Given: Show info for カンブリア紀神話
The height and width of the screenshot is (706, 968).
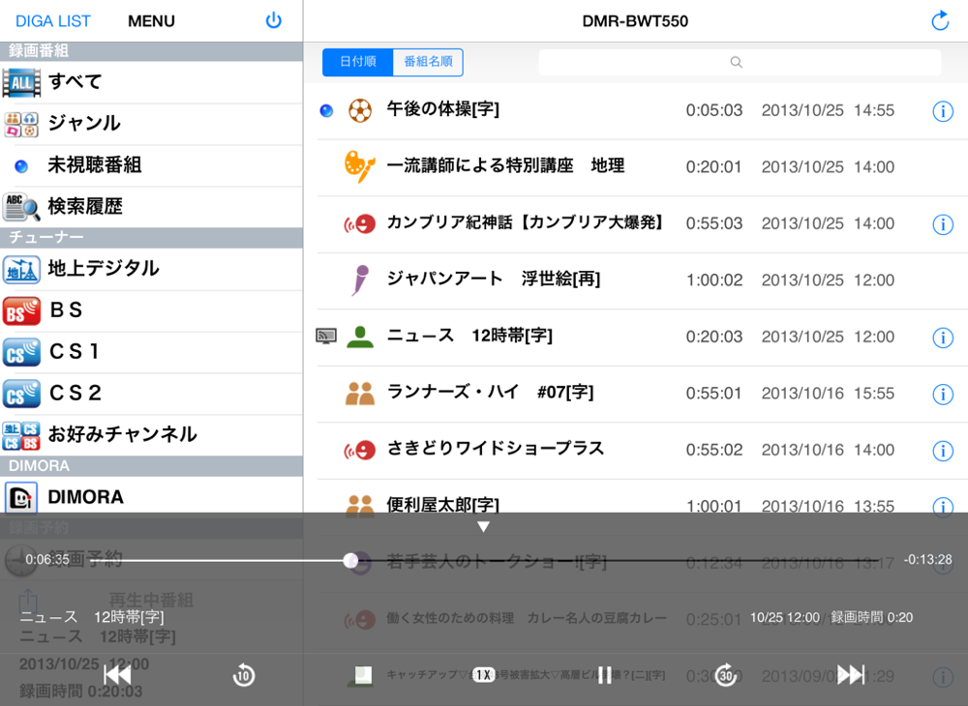Looking at the screenshot, I should point(942,224).
